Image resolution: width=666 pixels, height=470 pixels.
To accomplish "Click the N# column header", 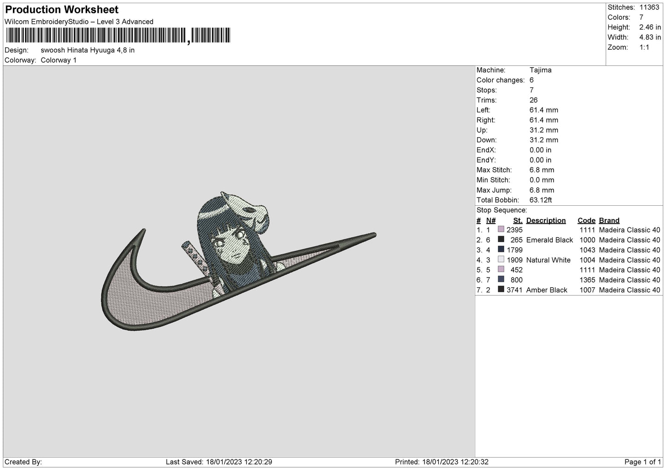I will tap(491, 220).
